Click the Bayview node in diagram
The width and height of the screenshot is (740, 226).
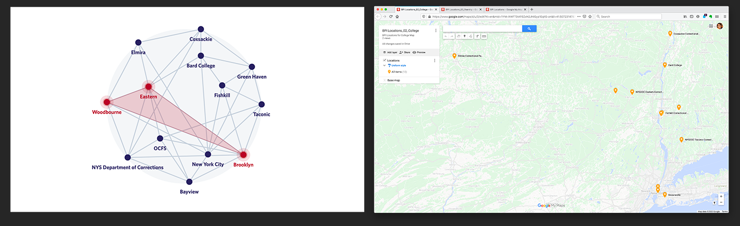pyautogui.click(x=189, y=182)
